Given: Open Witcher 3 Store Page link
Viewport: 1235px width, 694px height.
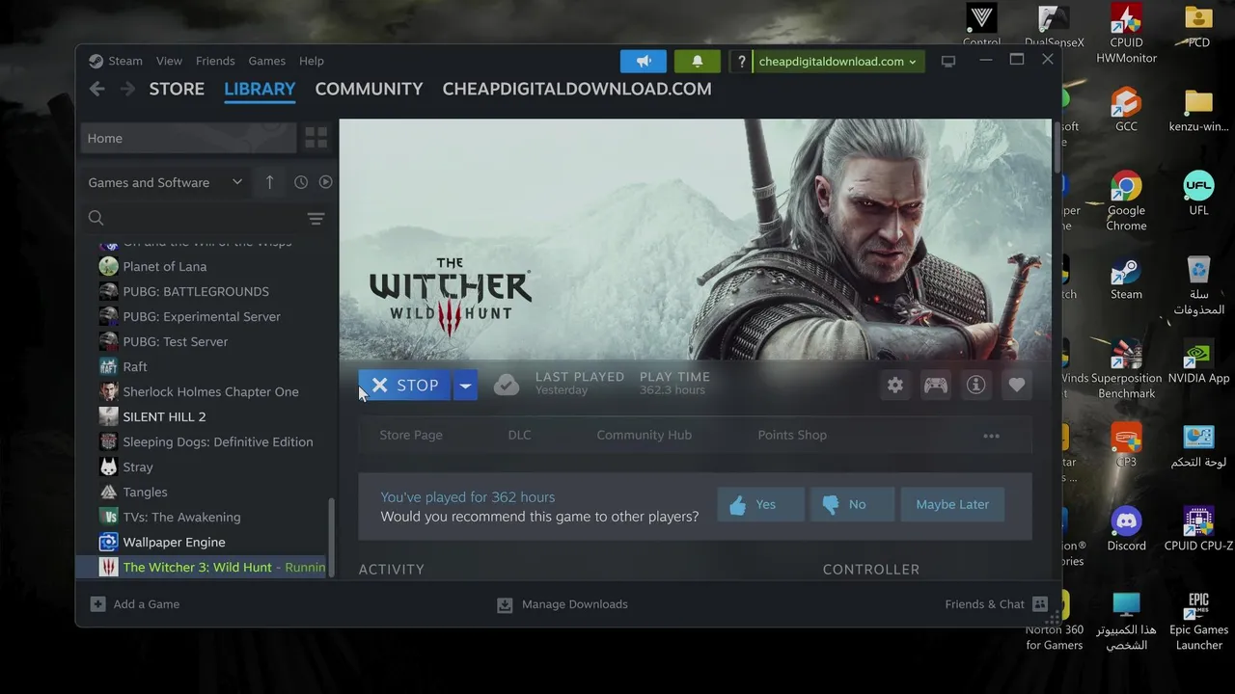Looking at the screenshot, I should tap(411, 435).
